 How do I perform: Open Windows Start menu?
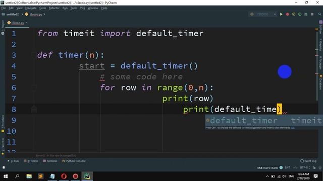(6, 176)
